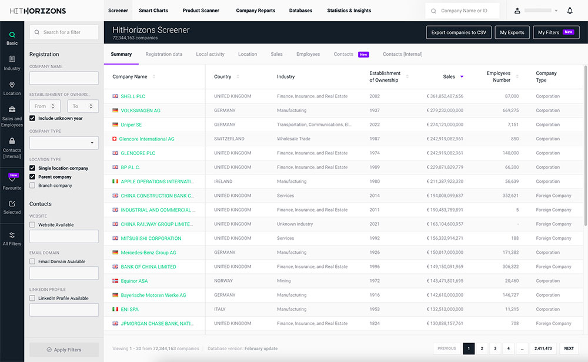
Task: Open the Industry filter sidebar icon
Action: [12, 63]
